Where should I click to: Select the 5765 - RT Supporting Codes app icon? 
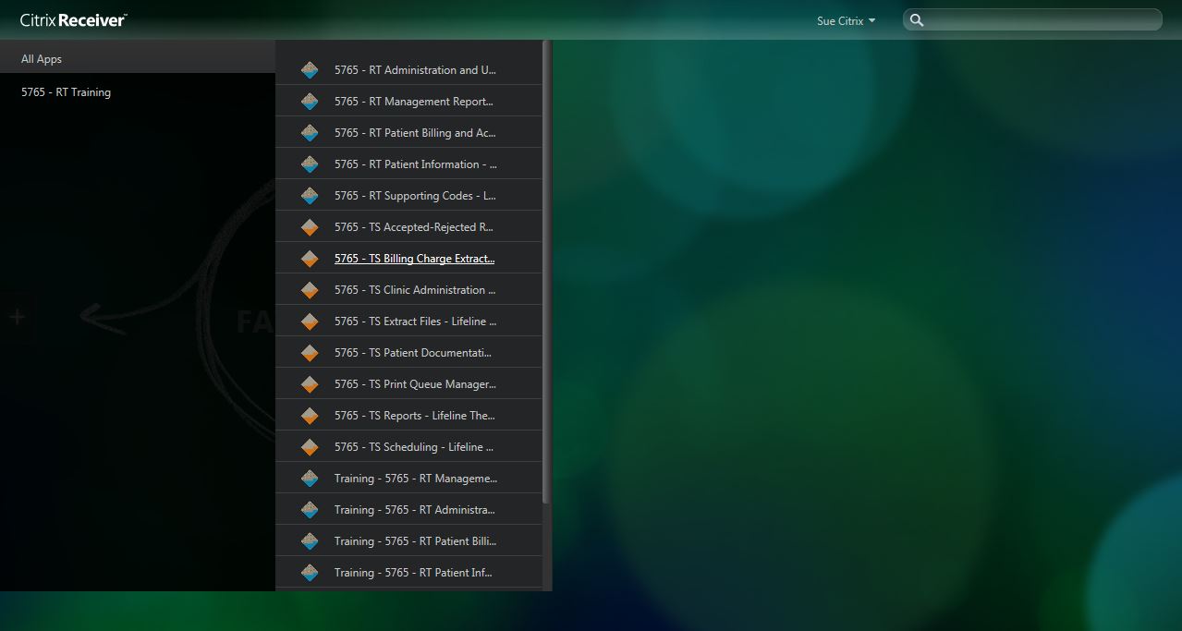click(310, 196)
